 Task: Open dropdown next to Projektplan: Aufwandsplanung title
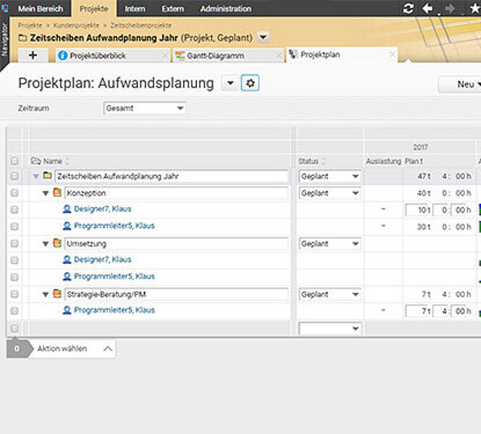point(230,83)
